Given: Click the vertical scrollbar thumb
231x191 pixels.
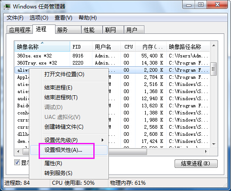Looking at the screenshot, I should 214,69.
